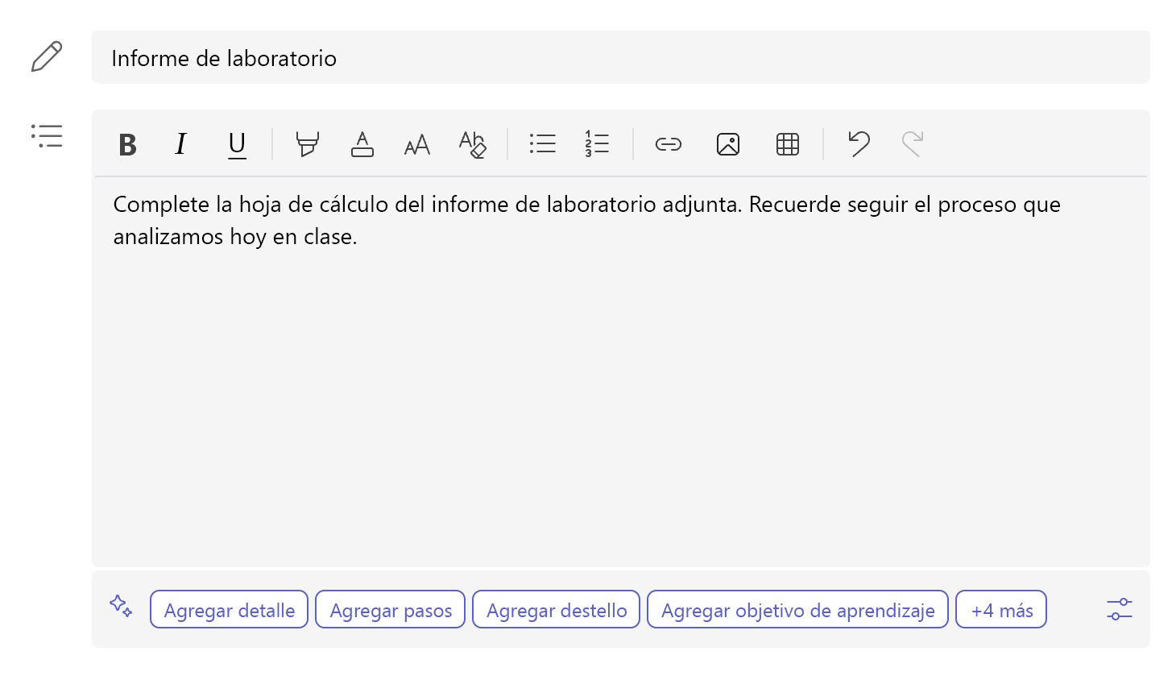Edit the title field Informe de laboratorio
1176x680 pixels.
tap(621, 57)
